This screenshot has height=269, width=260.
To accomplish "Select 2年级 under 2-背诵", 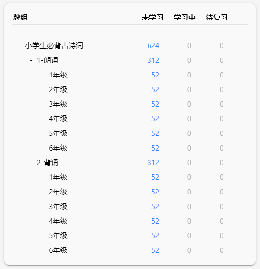I will coord(58,192).
